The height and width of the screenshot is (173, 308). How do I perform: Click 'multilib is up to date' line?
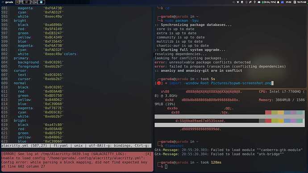179,41
